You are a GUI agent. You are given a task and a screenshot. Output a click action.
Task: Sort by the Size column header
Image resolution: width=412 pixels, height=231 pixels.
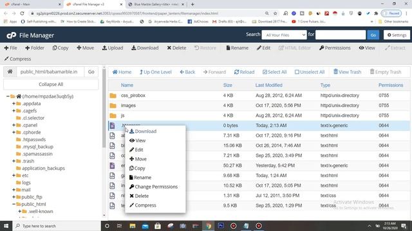pyautogui.click(x=227, y=85)
